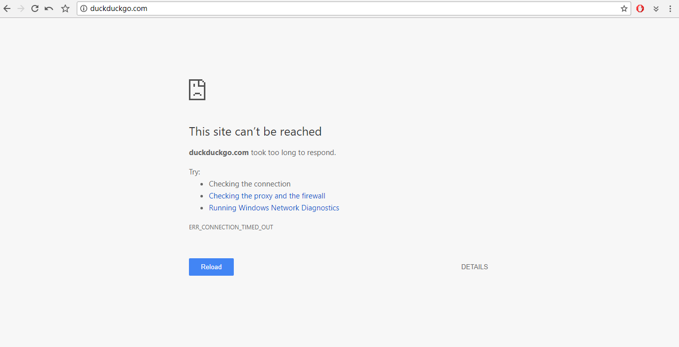
Task: Click the 'This site can't be reached' heading
Action: pyautogui.click(x=255, y=132)
